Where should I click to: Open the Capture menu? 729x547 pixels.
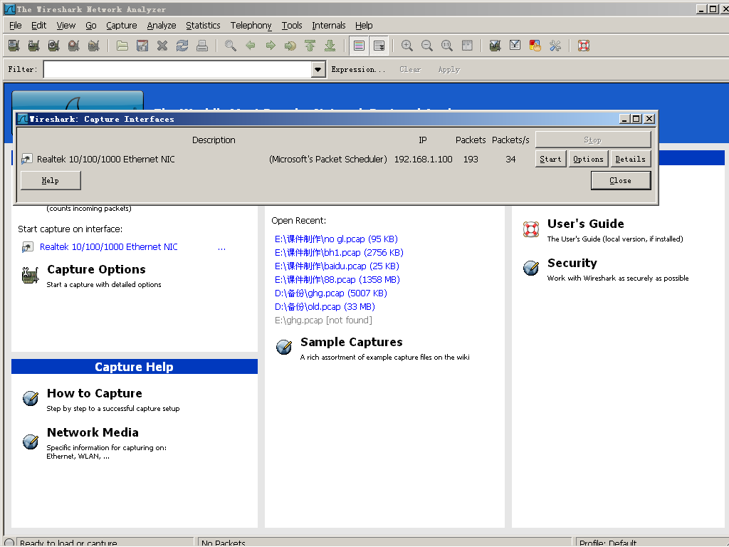point(121,26)
